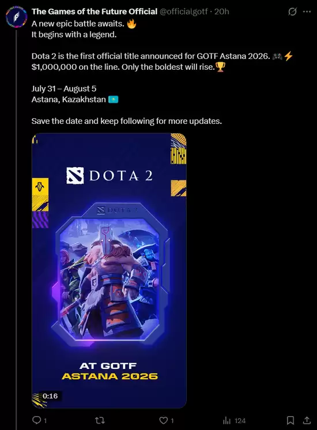Screen dimensions: 317x430
Task: Click the 124 views count
Action: (x=240, y=421)
